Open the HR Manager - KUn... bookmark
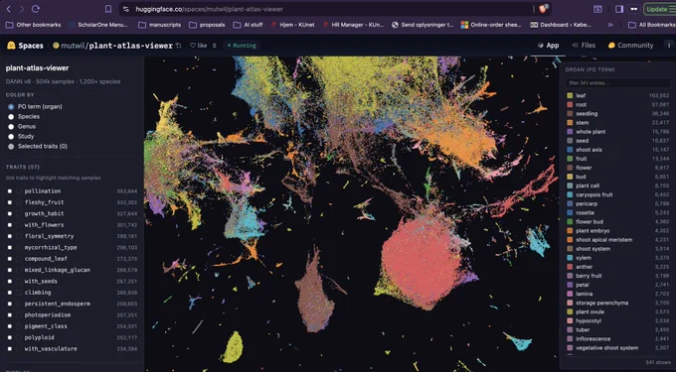Image resolution: width=676 pixels, height=372 pixels. tap(353, 25)
